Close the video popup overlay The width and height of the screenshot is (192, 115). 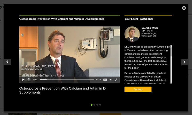pos(184,8)
